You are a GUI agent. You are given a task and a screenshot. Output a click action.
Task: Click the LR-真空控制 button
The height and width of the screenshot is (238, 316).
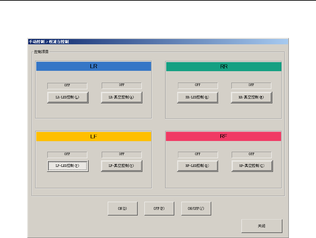point(122,98)
